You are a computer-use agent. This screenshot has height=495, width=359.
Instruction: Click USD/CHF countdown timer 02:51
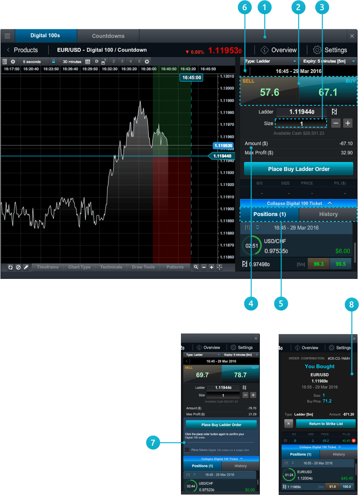point(252,246)
